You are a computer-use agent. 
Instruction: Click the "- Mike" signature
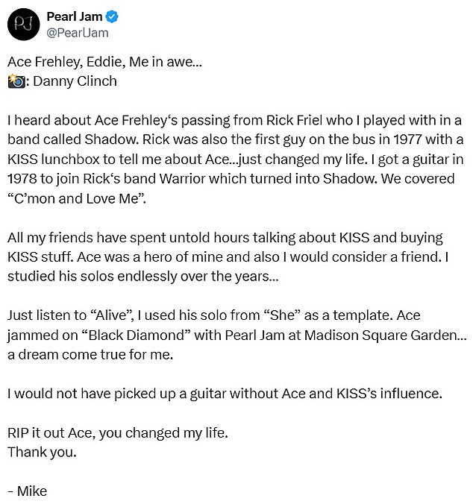(28, 490)
